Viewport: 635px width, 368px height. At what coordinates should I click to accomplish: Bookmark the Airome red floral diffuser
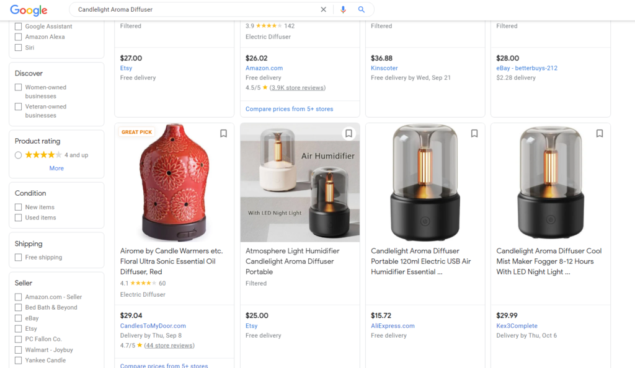click(223, 133)
